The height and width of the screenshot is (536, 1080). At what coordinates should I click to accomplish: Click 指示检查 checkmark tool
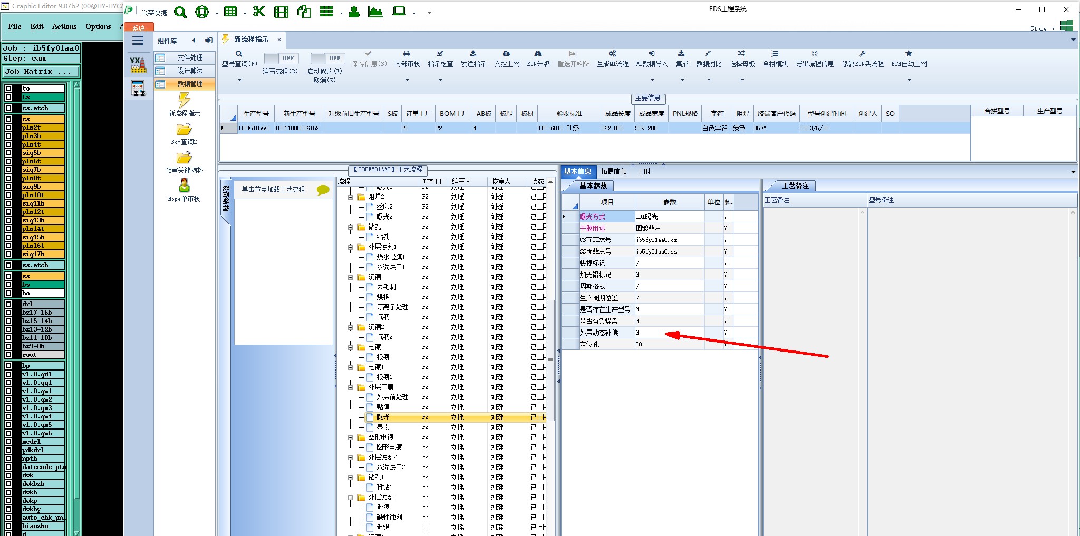coord(440,59)
